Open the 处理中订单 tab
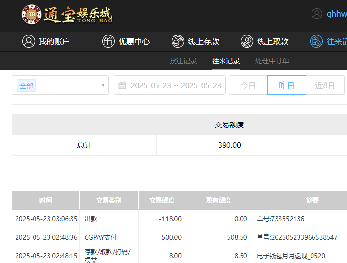 [x=272, y=61]
